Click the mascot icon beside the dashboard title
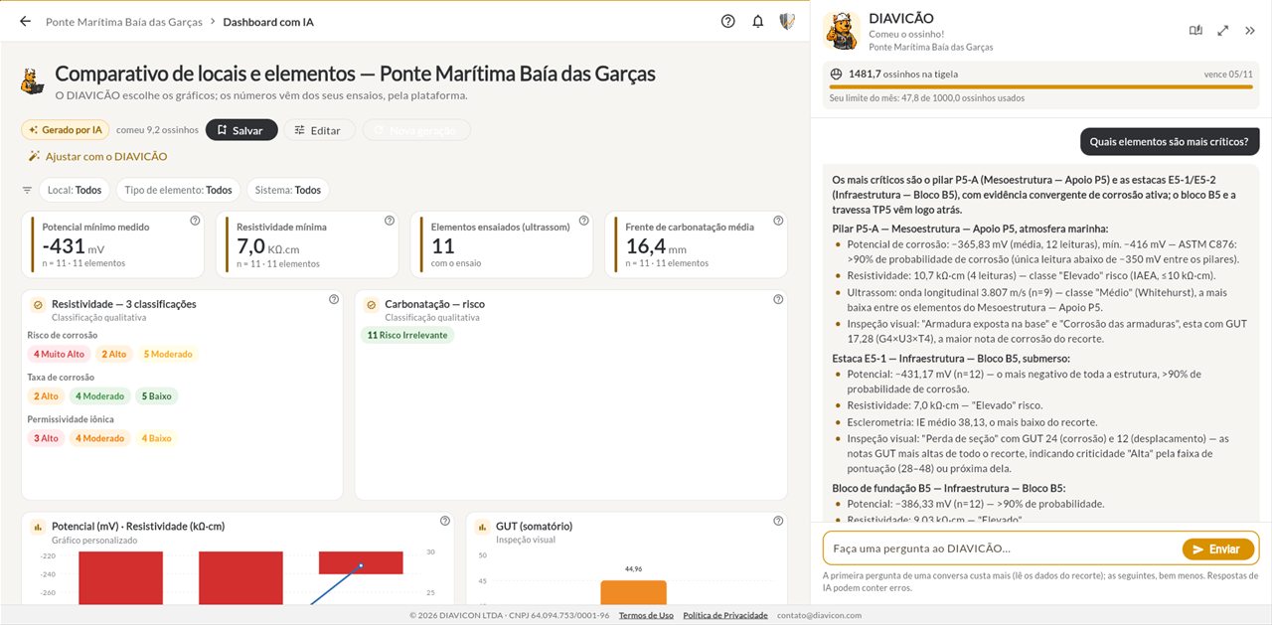Viewport: 1272px width, 625px height. 33,81
